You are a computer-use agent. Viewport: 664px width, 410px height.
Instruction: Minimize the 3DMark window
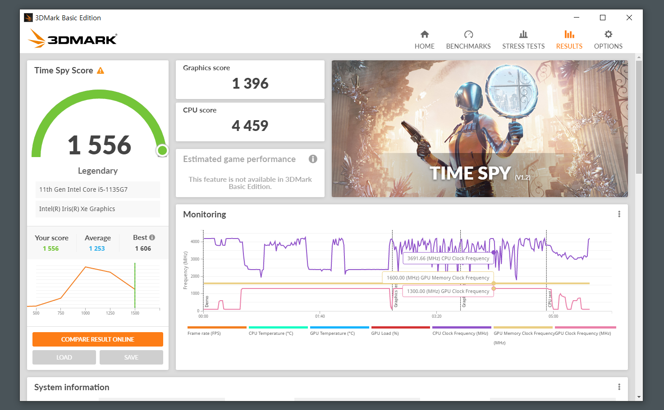(x=576, y=18)
